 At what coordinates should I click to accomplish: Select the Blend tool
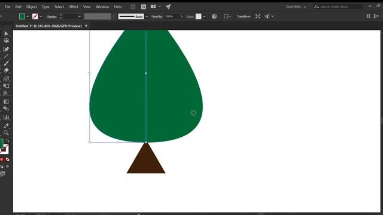pos(6,109)
